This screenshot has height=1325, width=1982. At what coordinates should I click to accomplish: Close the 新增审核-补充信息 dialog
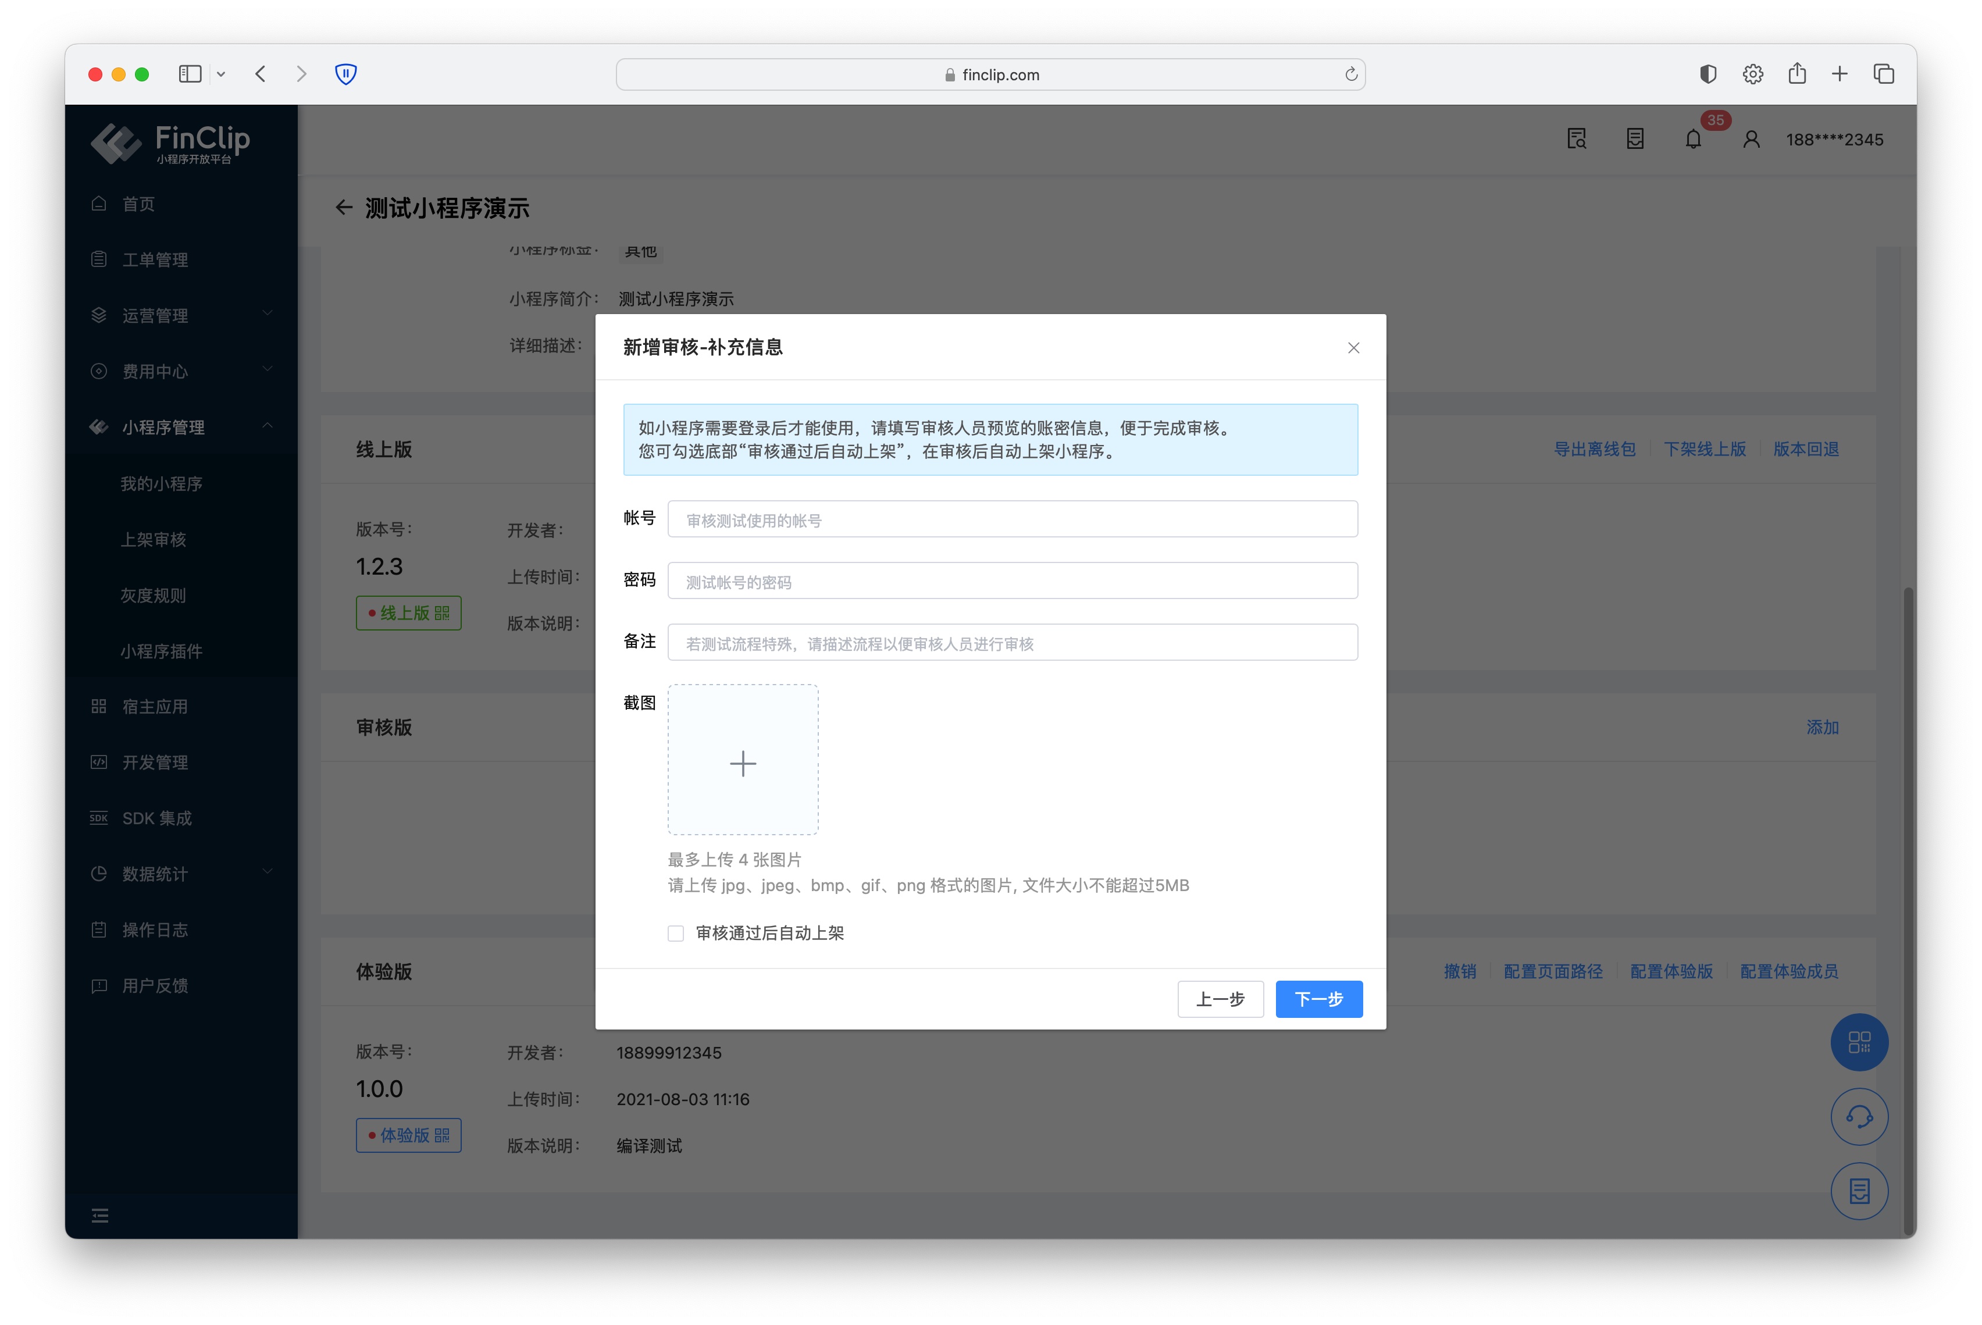(1353, 348)
